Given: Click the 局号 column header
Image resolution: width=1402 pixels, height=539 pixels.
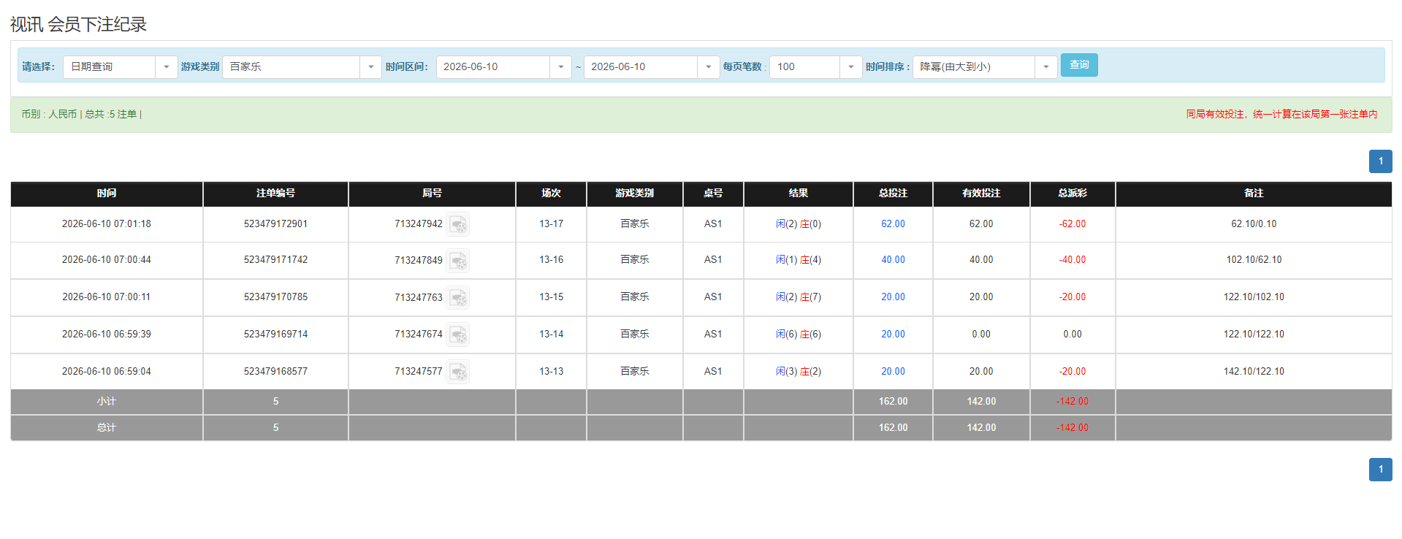Looking at the screenshot, I should pyautogui.click(x=432, y=194).
